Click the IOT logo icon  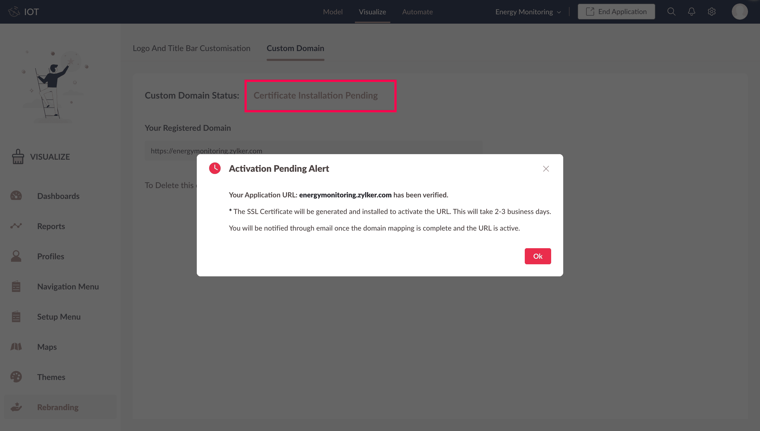coord(14,12)
